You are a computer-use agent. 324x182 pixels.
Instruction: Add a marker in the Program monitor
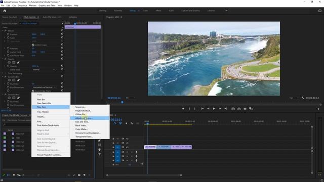(183, 109)
